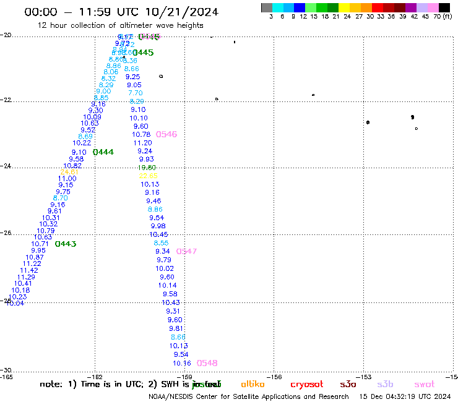Click the yellow 22.65 wave height reading
The height and width of the screenshot is (402, 458).
[x=148, y=176]
